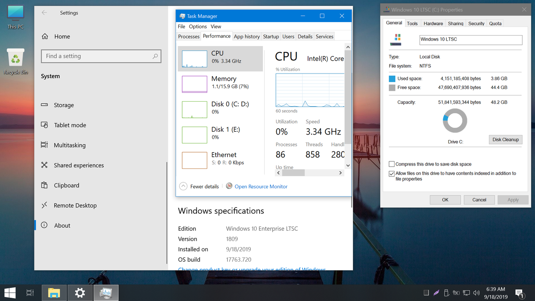Open the Options menu in Task Manager

pos(198,26)
